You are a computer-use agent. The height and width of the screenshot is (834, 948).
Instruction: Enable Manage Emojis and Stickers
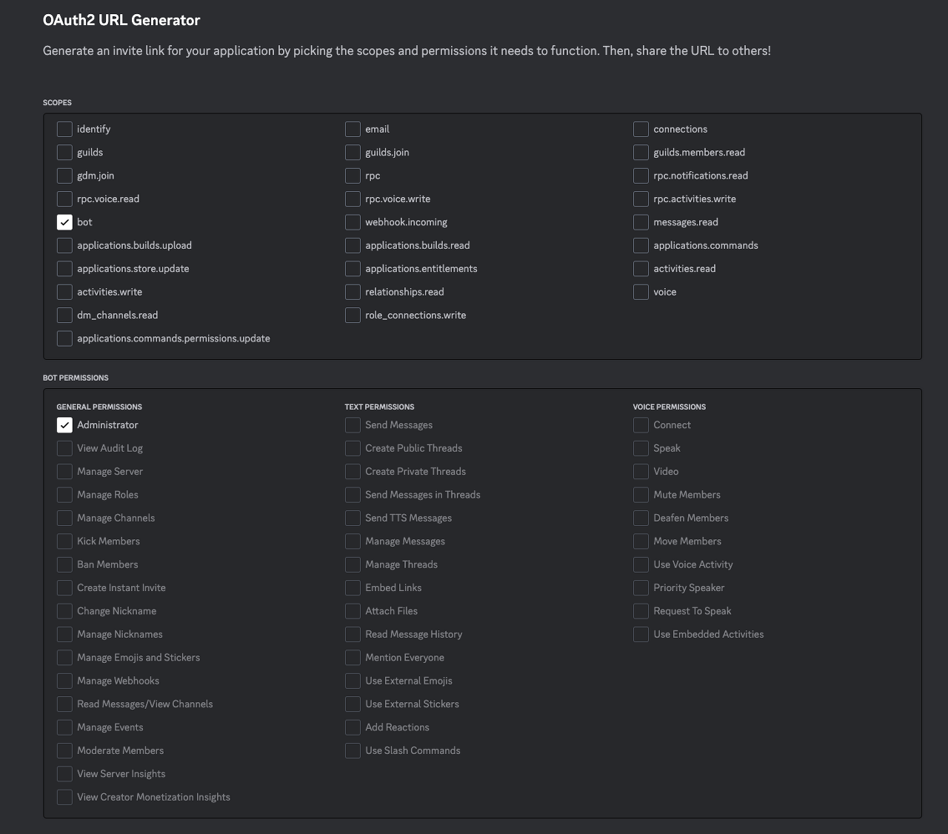coord(64,658)
